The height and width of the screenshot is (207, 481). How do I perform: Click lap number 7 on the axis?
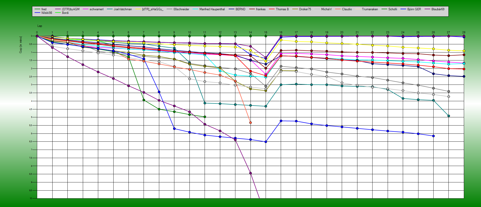pos(144,33)
